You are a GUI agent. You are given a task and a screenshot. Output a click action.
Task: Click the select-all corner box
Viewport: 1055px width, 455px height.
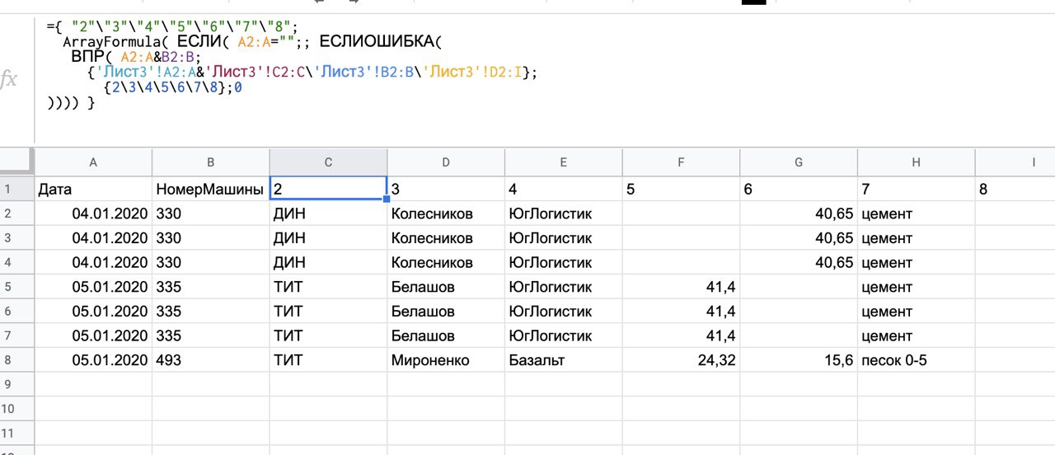[17, 162]
